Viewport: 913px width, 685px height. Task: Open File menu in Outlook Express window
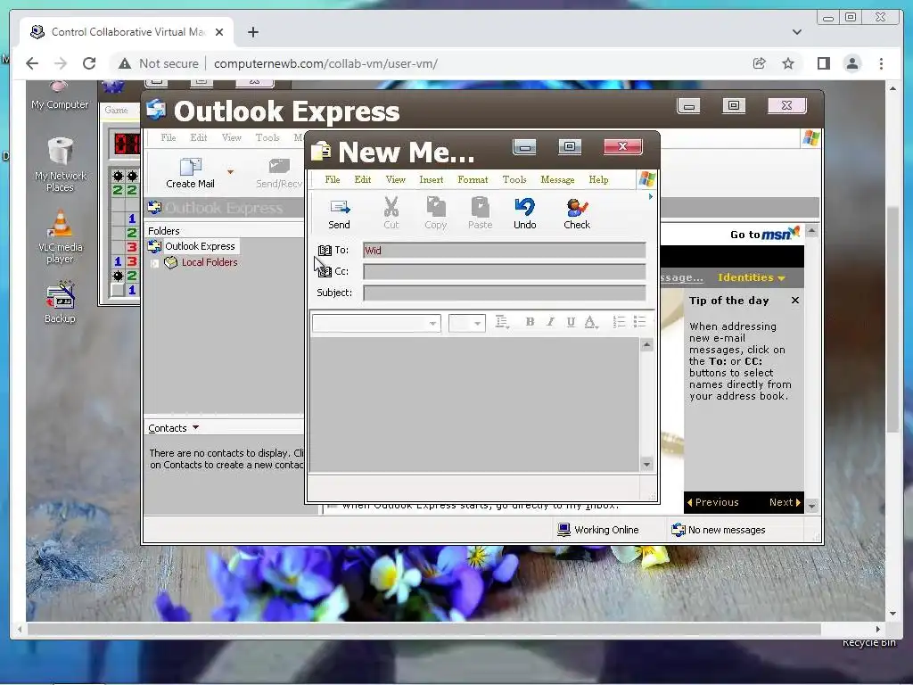[x=169, y=137]
